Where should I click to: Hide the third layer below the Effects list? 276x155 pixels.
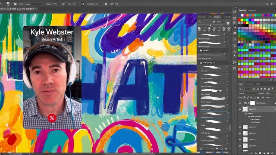click(240, 139)
